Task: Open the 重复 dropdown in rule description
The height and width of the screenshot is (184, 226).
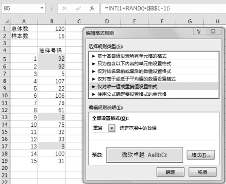Action: [x=111, y=128]
